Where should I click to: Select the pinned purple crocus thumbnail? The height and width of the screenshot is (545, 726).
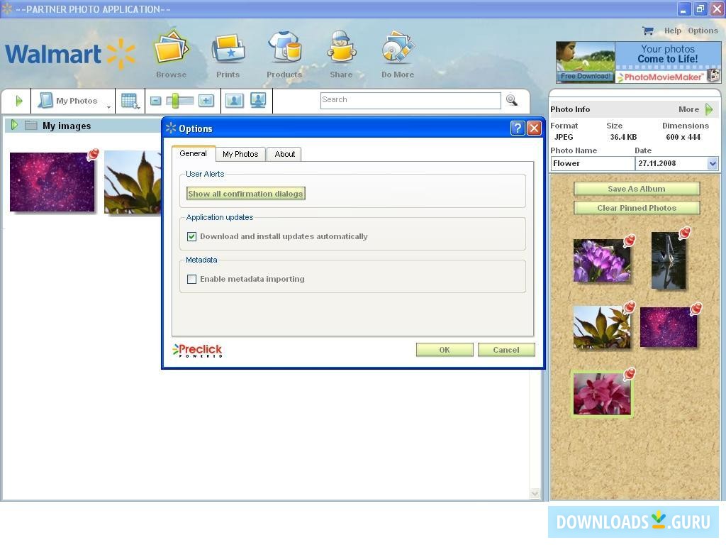coord(601,260)
